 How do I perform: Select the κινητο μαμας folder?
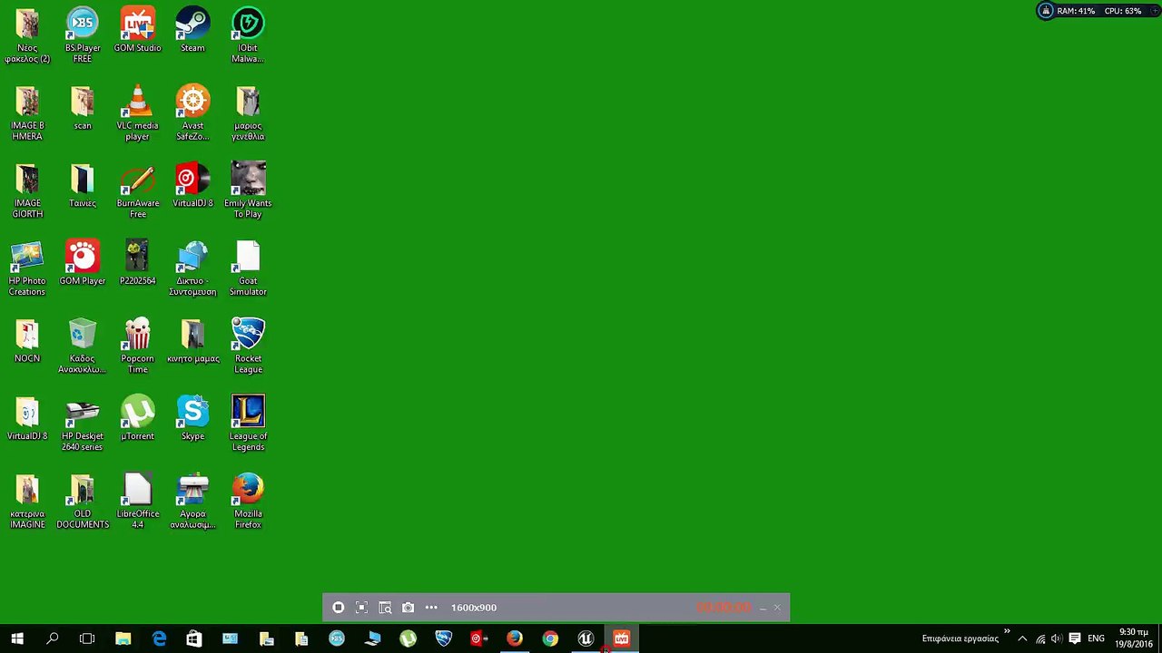[192, 340]
